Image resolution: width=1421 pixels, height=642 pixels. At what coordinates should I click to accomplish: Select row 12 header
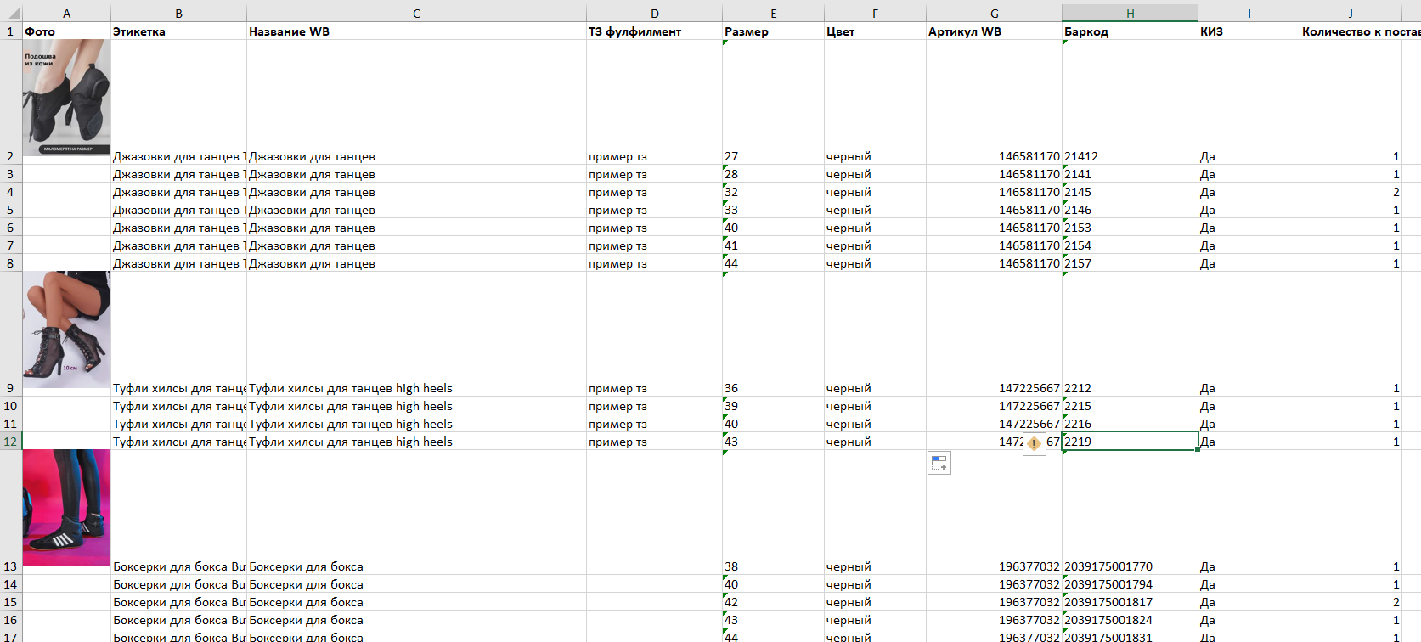(10, 442)
